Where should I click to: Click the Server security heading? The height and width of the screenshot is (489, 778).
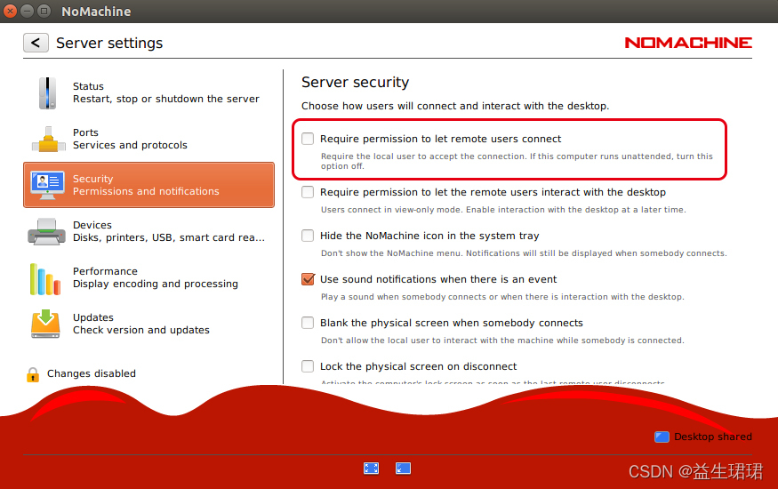356,83
